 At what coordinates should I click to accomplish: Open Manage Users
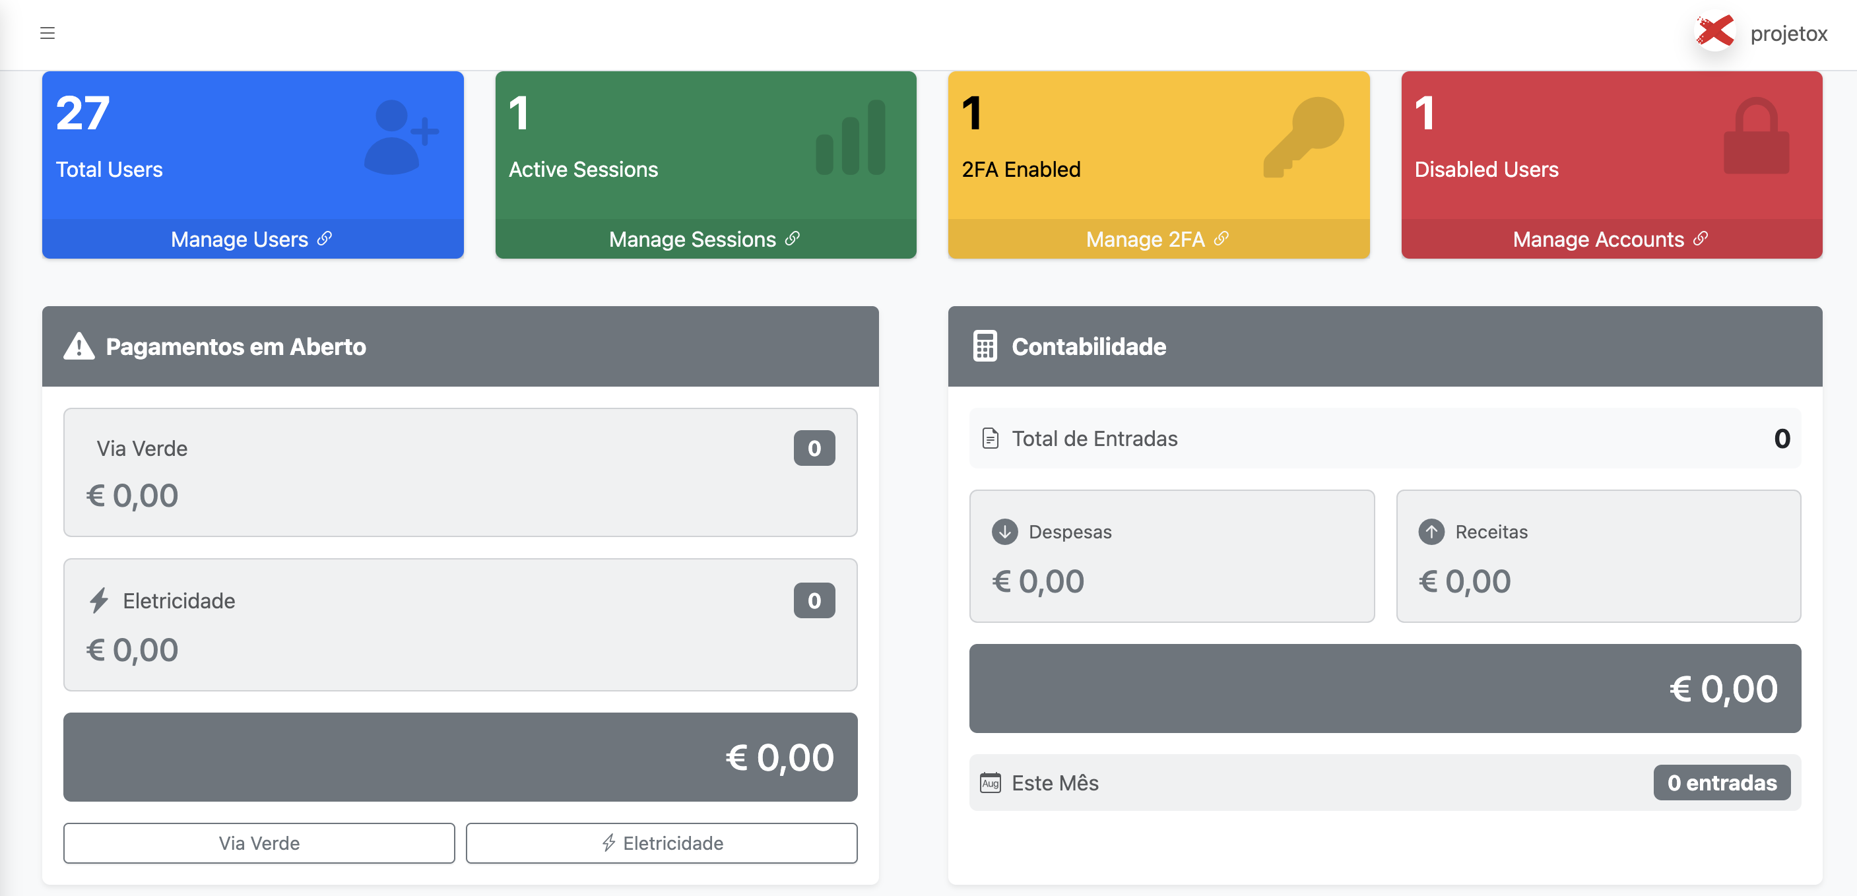pyautogui.click(x=251, y=239)
